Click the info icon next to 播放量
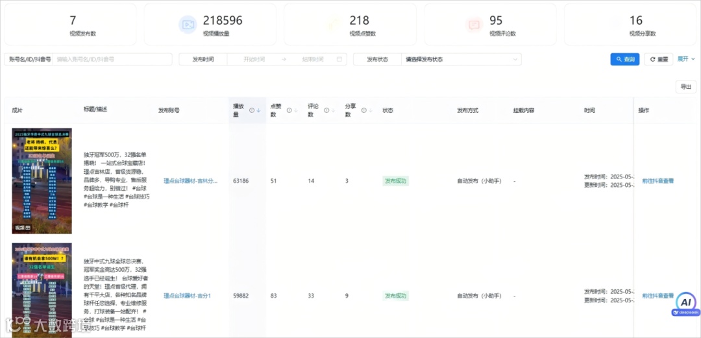 (252, 110)
